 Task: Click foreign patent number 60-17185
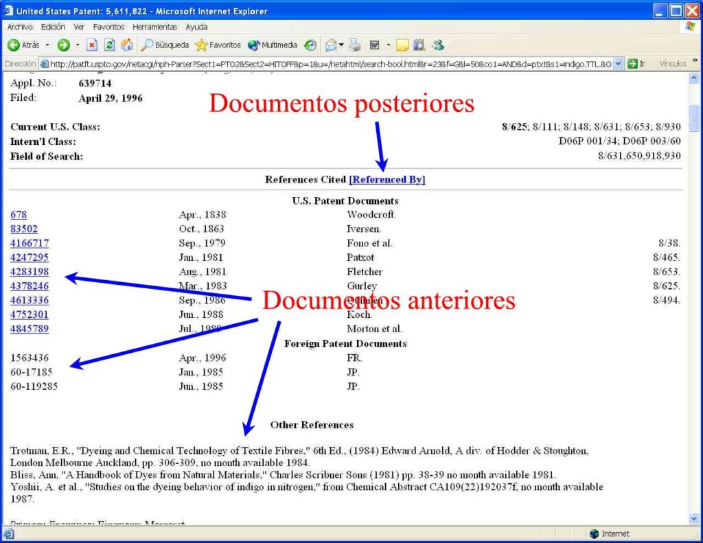pyautogui.click(x=32, y=372)
